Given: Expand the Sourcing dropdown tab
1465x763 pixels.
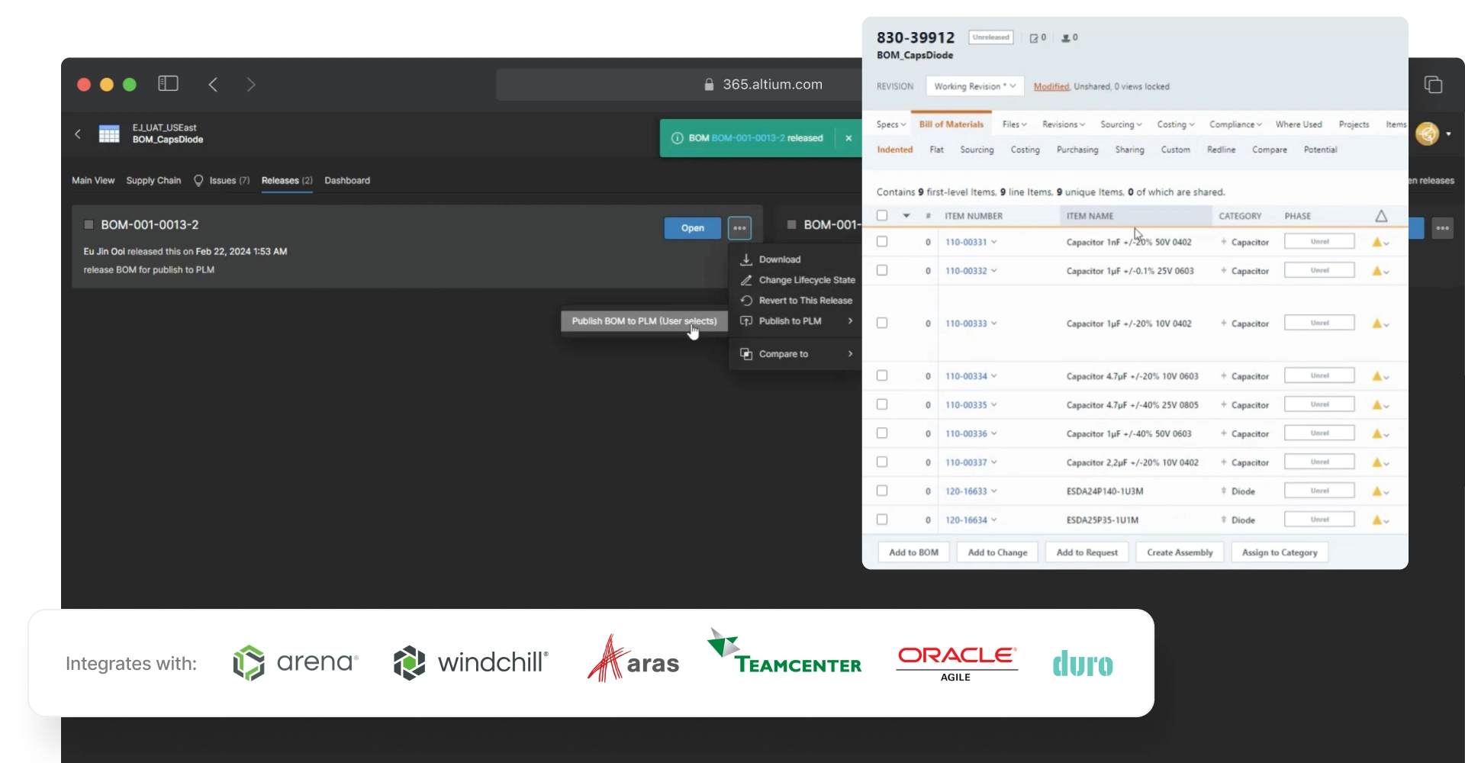Looking at the screenshot, I should (x=1121, y=124).
